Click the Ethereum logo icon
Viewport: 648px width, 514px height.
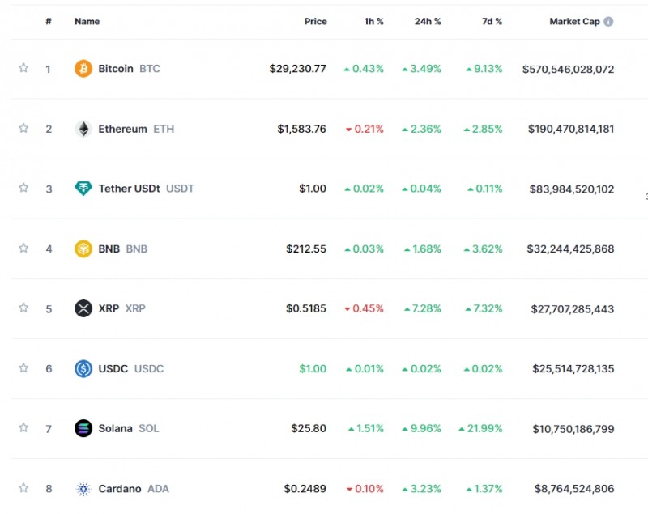[83, 129]
